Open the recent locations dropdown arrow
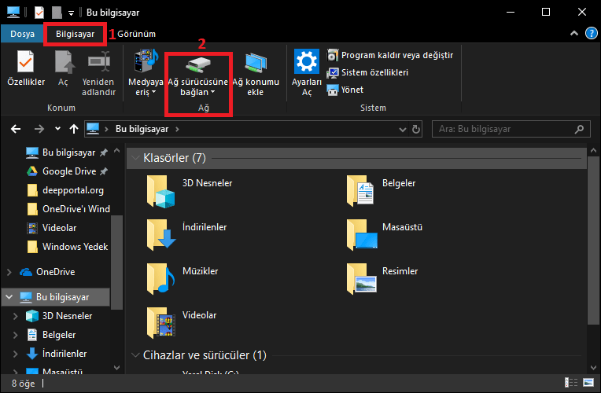 (x=57, y=129)
